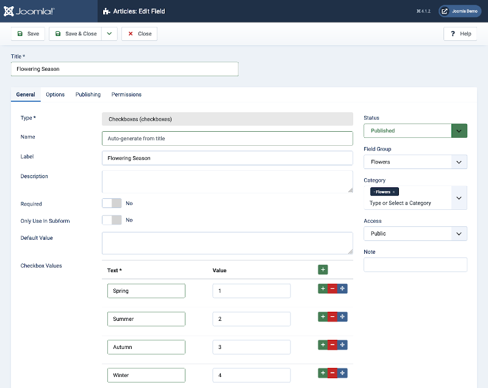488x388 pixels.
Task: Click the Field Group label
Action: click(377, 149)
